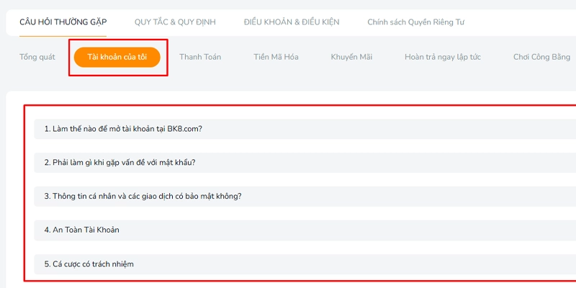Select the Tiền Mã Hóa category

pos(276,57)
